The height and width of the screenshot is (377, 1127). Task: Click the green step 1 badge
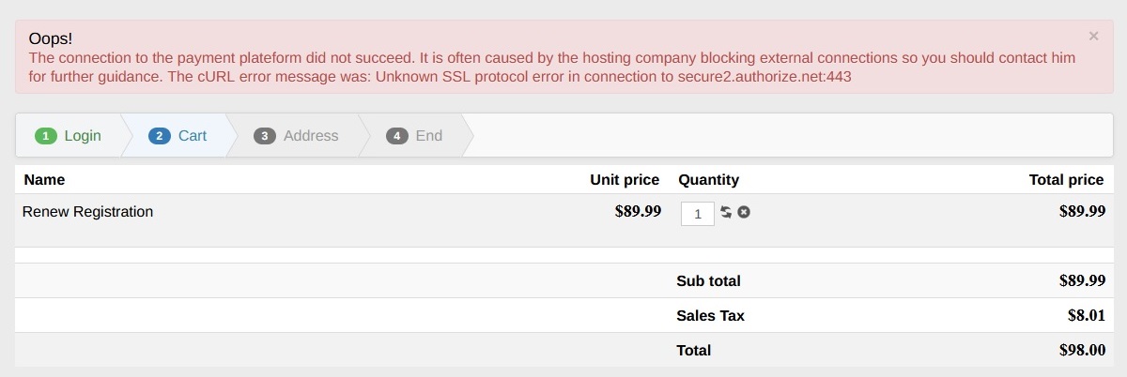46,136
